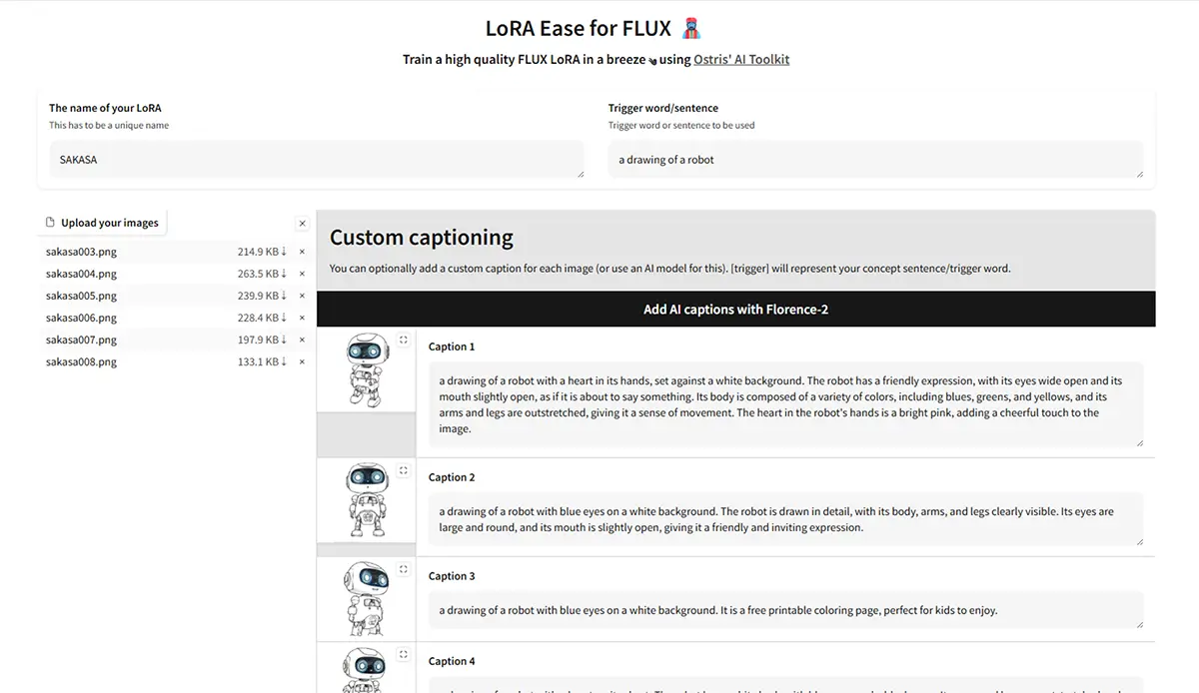Download sakasa004.png via its size link
This screenshot has width=1199, height=693.
[x=262, y=274]
